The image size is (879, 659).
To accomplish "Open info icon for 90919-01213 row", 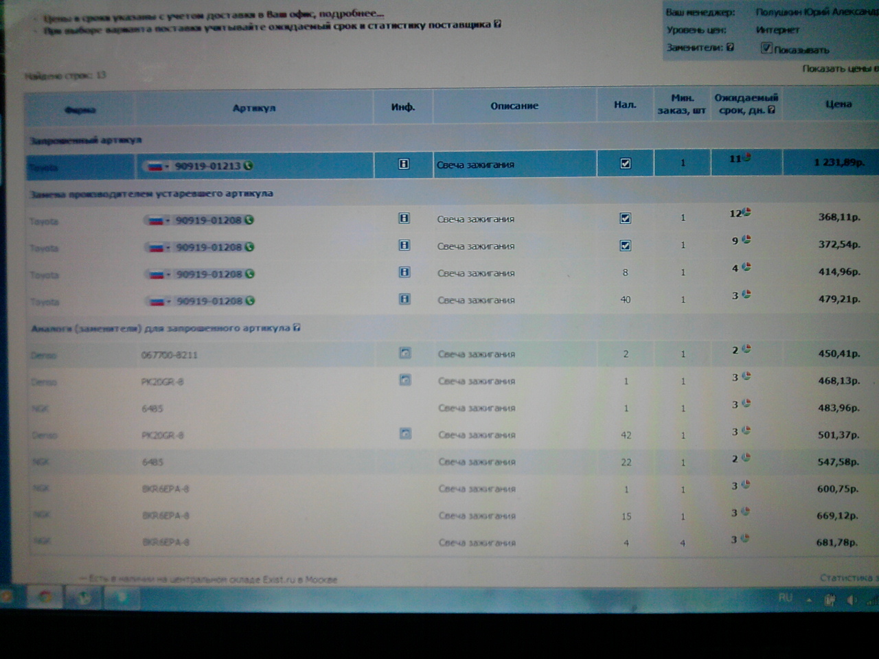I will coord(404,164).
